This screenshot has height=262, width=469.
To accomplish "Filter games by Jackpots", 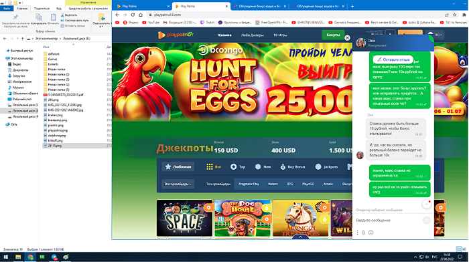I will pos(326,167).
